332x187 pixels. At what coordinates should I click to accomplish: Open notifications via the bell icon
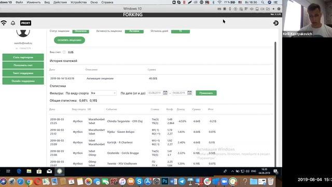coord(13,23)
